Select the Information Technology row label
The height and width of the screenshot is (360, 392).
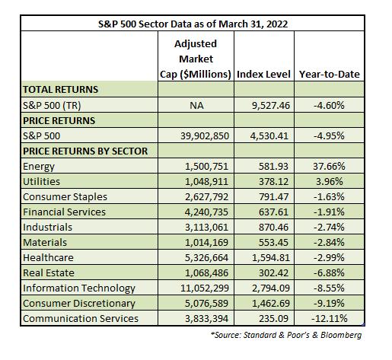[x=79, y=288]
